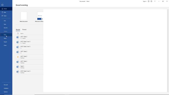This screenshot has width=169, height=95.
Task: Open the Export options
Action: pos(6,42)
